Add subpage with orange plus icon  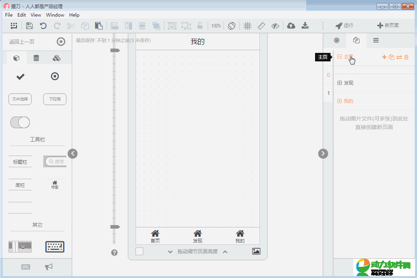coord(384,57)
